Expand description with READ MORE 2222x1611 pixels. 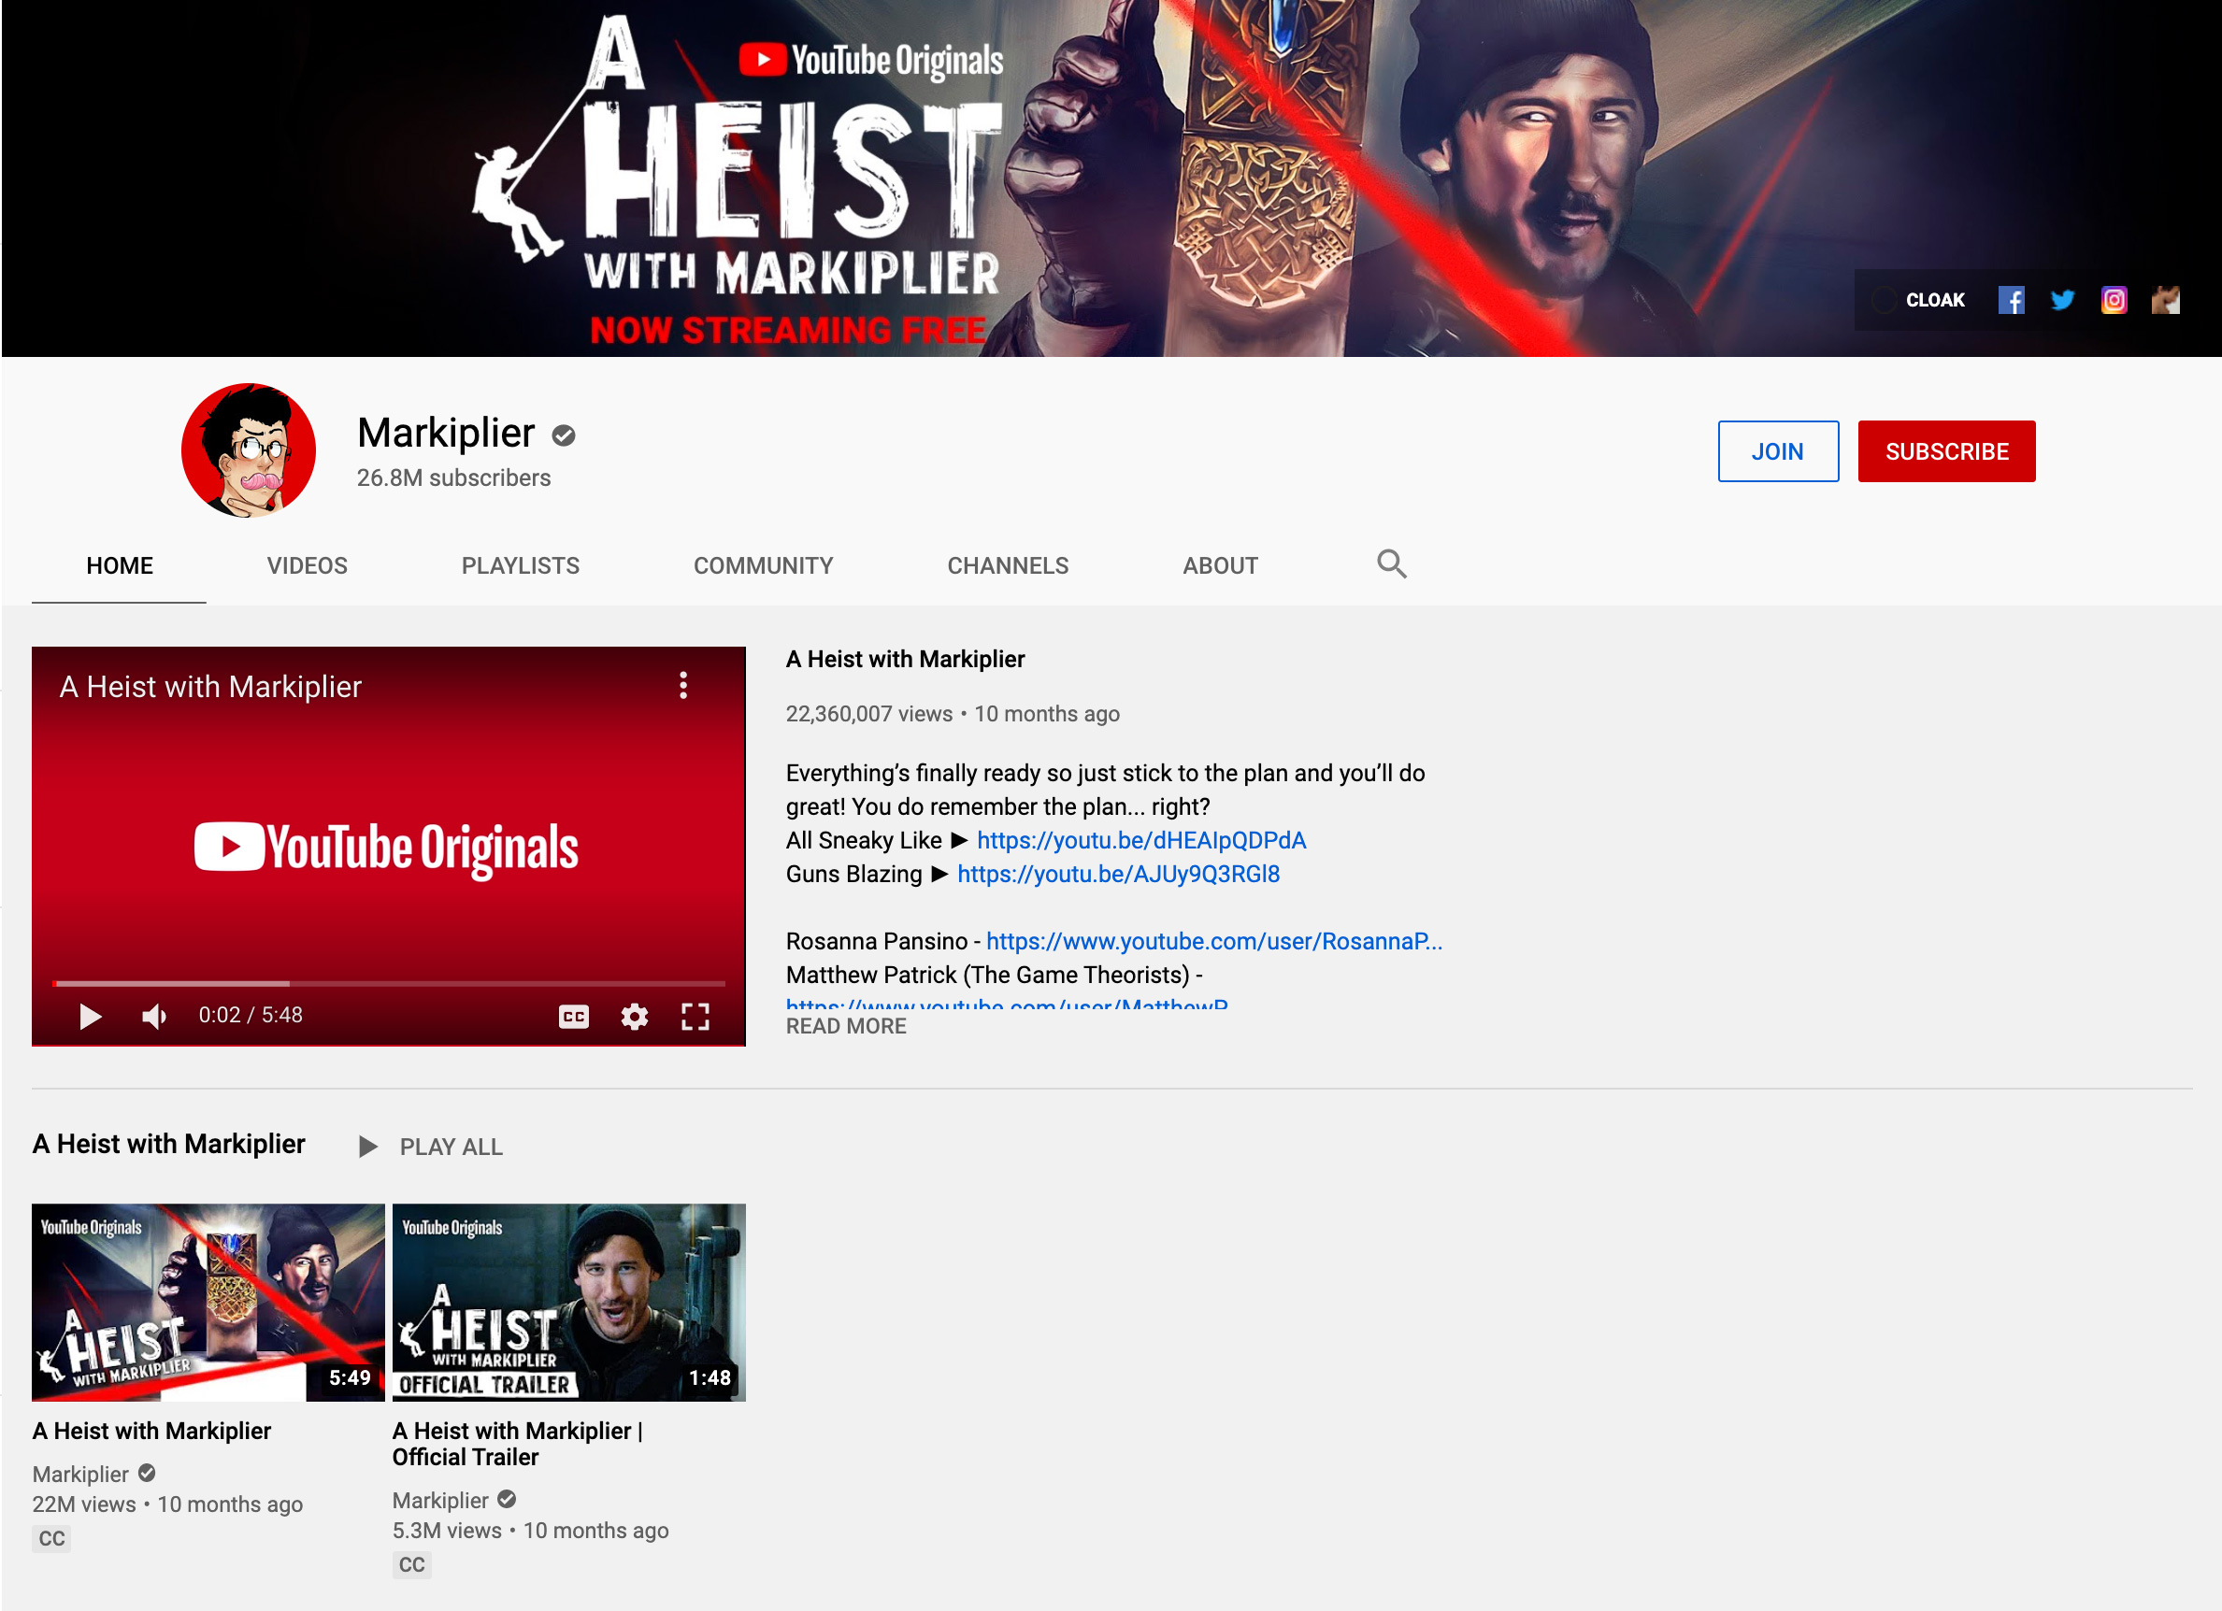tap(845, 1026)
